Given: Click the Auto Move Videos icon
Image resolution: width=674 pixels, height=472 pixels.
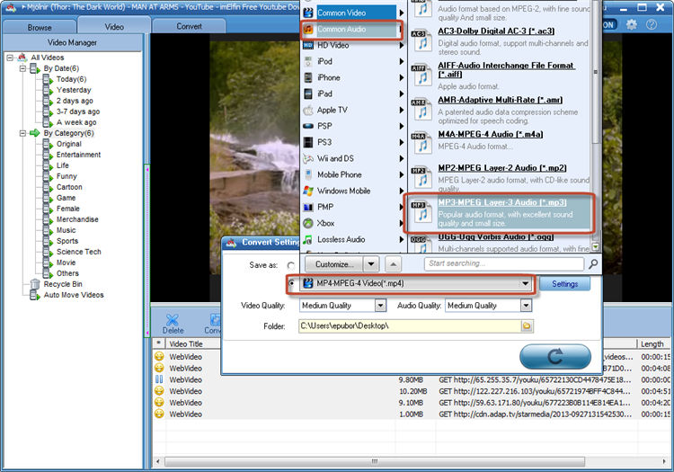Looking at the screenshot, I should (35, 295).
